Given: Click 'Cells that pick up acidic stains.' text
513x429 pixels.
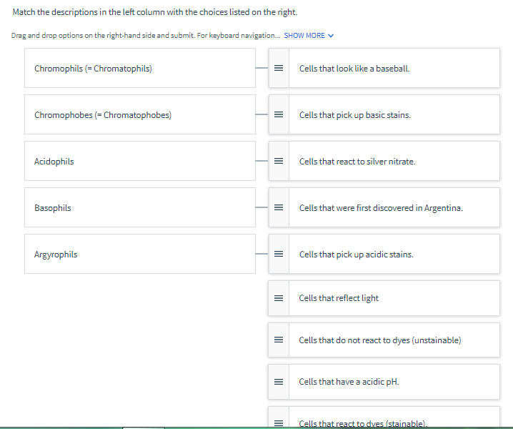Looking at the screenshot, I should pos(357,255).
